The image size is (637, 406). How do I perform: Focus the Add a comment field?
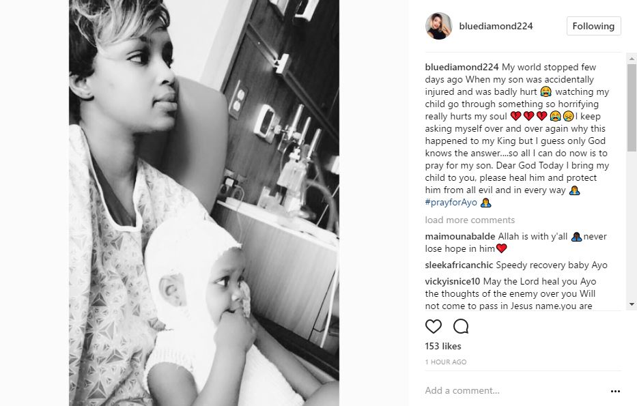(x=516, y=390)
